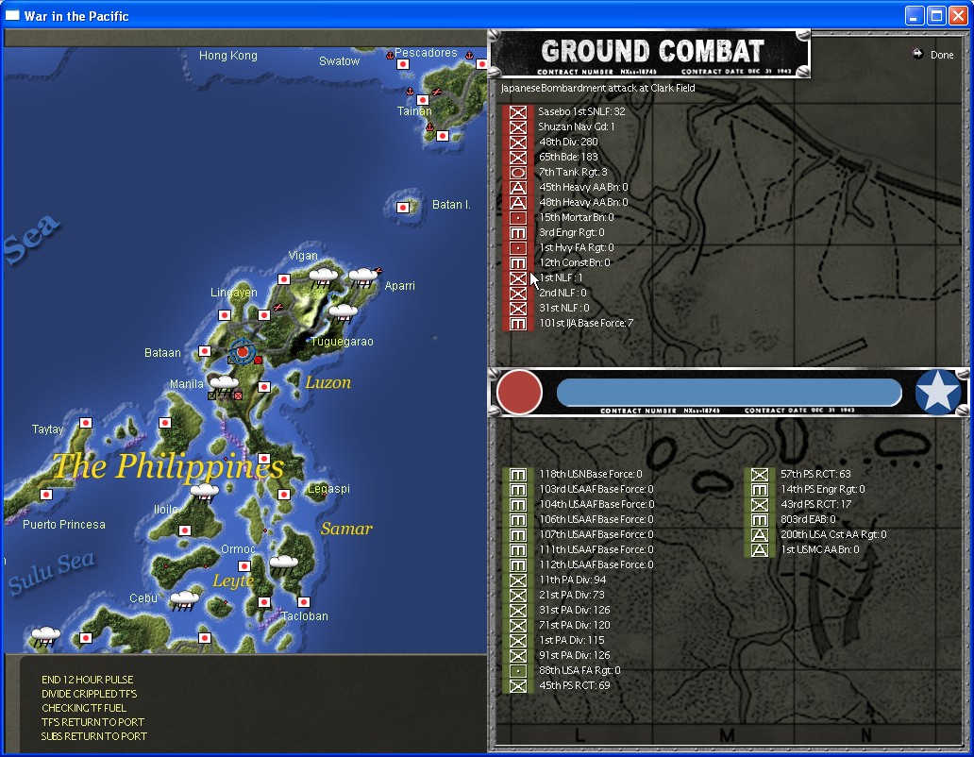Click the 11th PA Div infantry icon
This screenshot has width=974, height=757.
(x=518, y=580)
